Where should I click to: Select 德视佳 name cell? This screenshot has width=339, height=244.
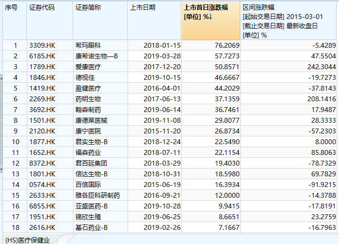[x=100, y=77]
